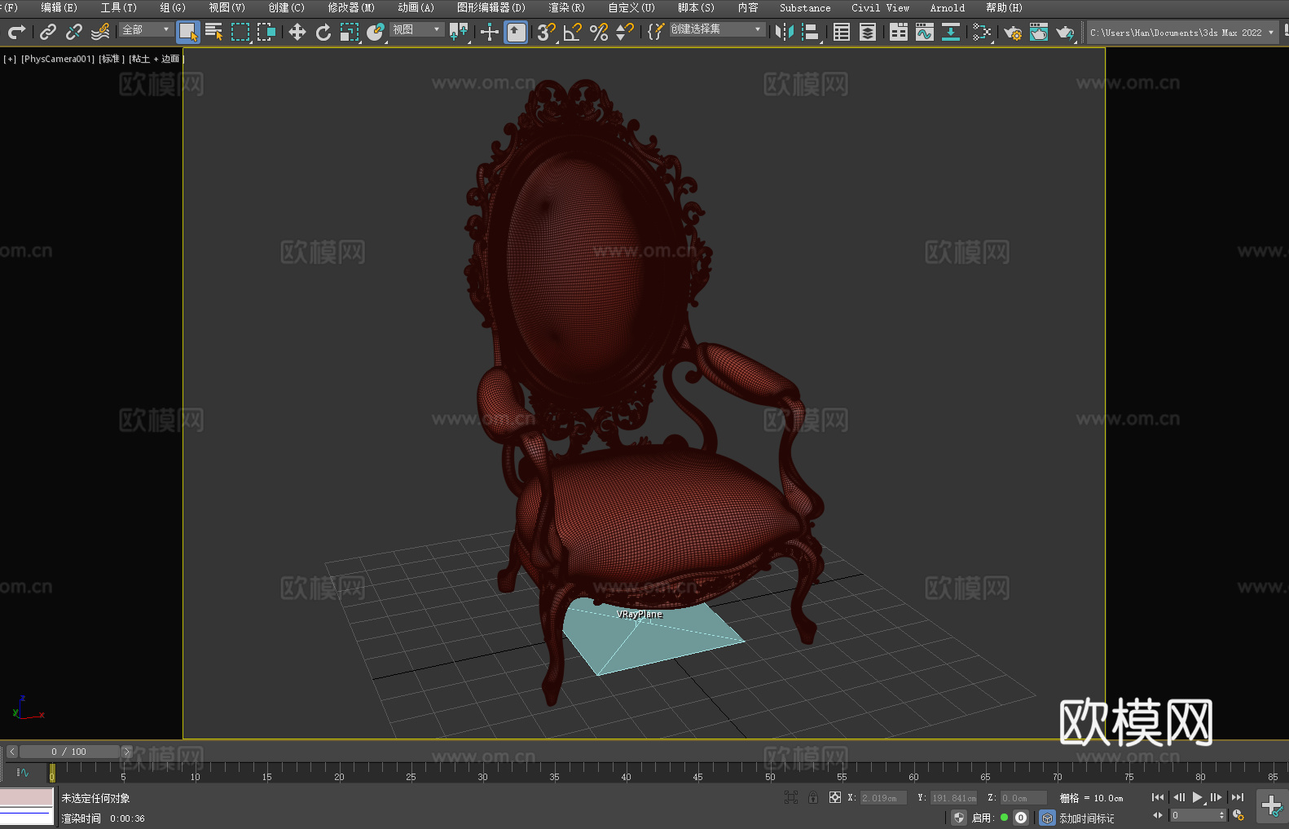Click Select and Manipulate icon
Screen dimensions: 1289x829
[x=490, y=32]
